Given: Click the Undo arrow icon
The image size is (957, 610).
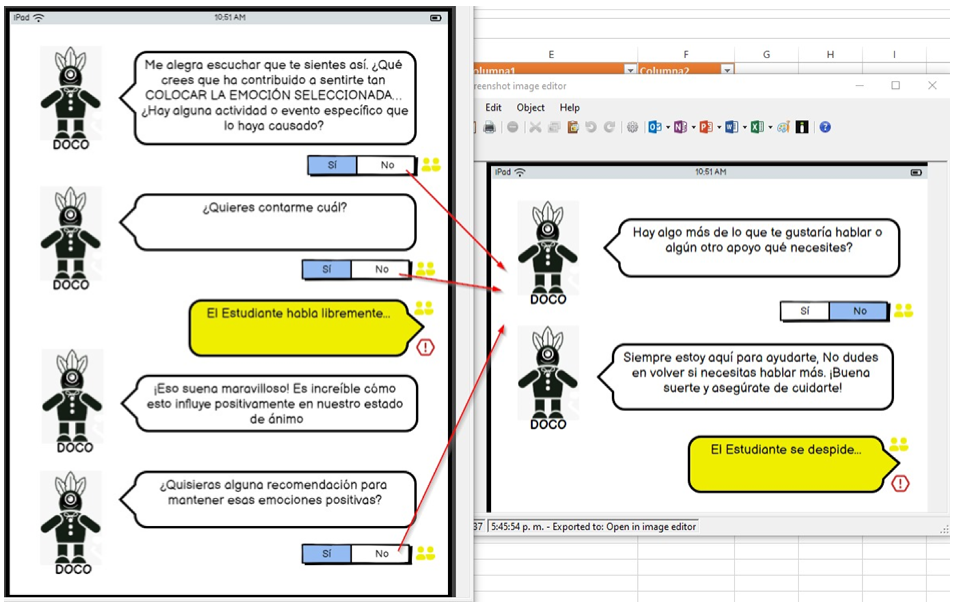Looking at the screenshot, I should click(x=590, y=128).
